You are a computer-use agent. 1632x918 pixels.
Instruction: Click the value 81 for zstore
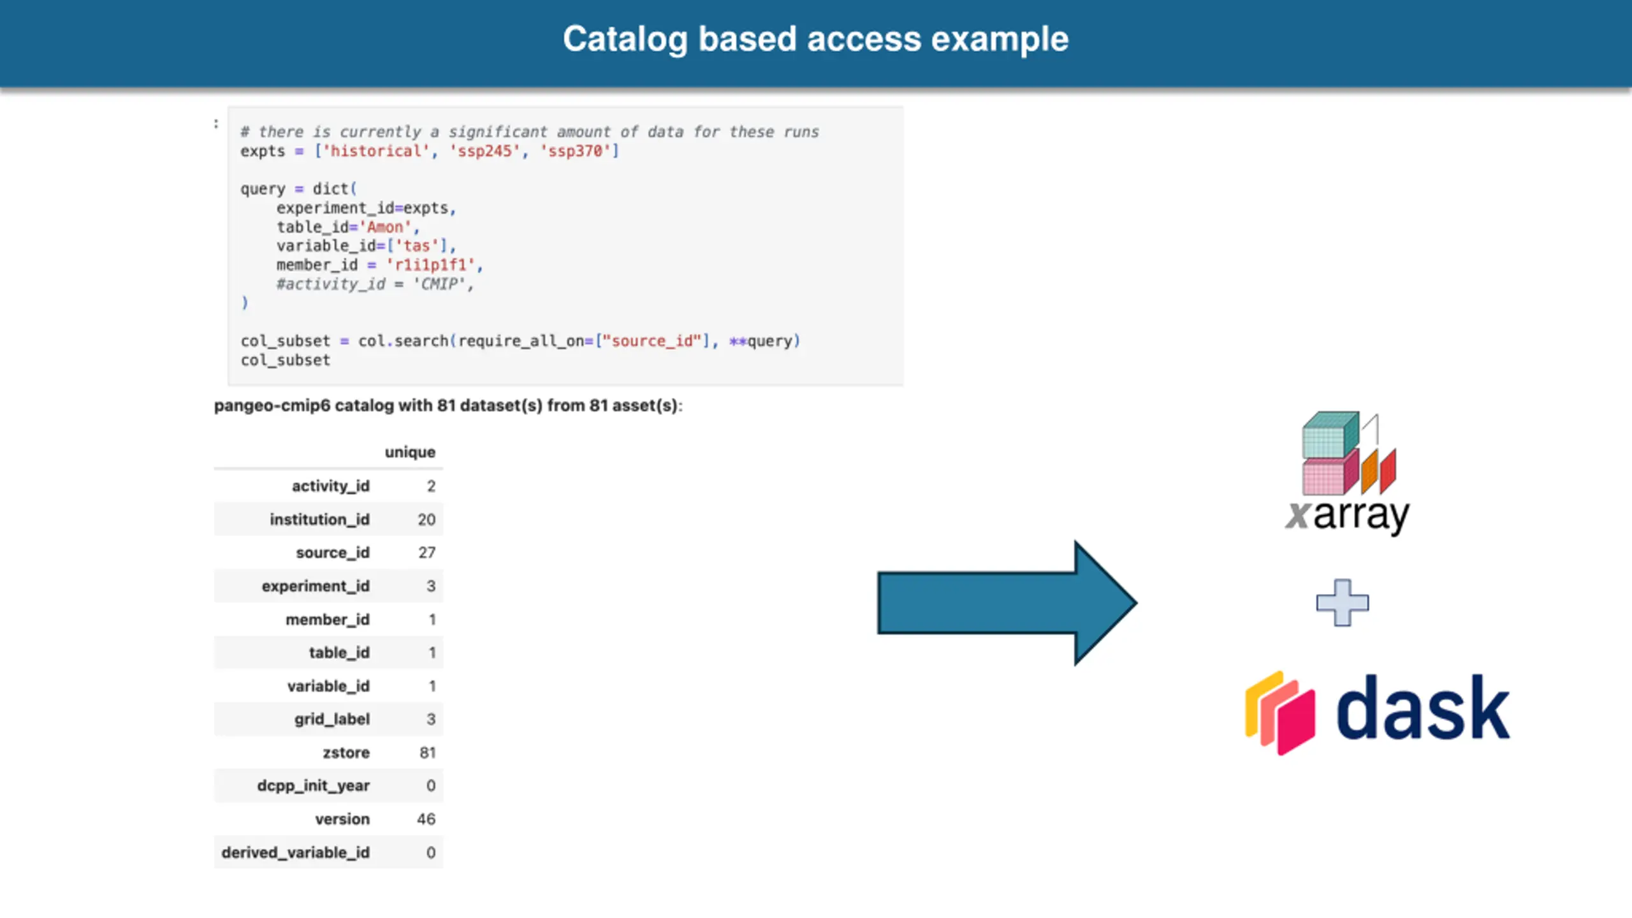427,752
